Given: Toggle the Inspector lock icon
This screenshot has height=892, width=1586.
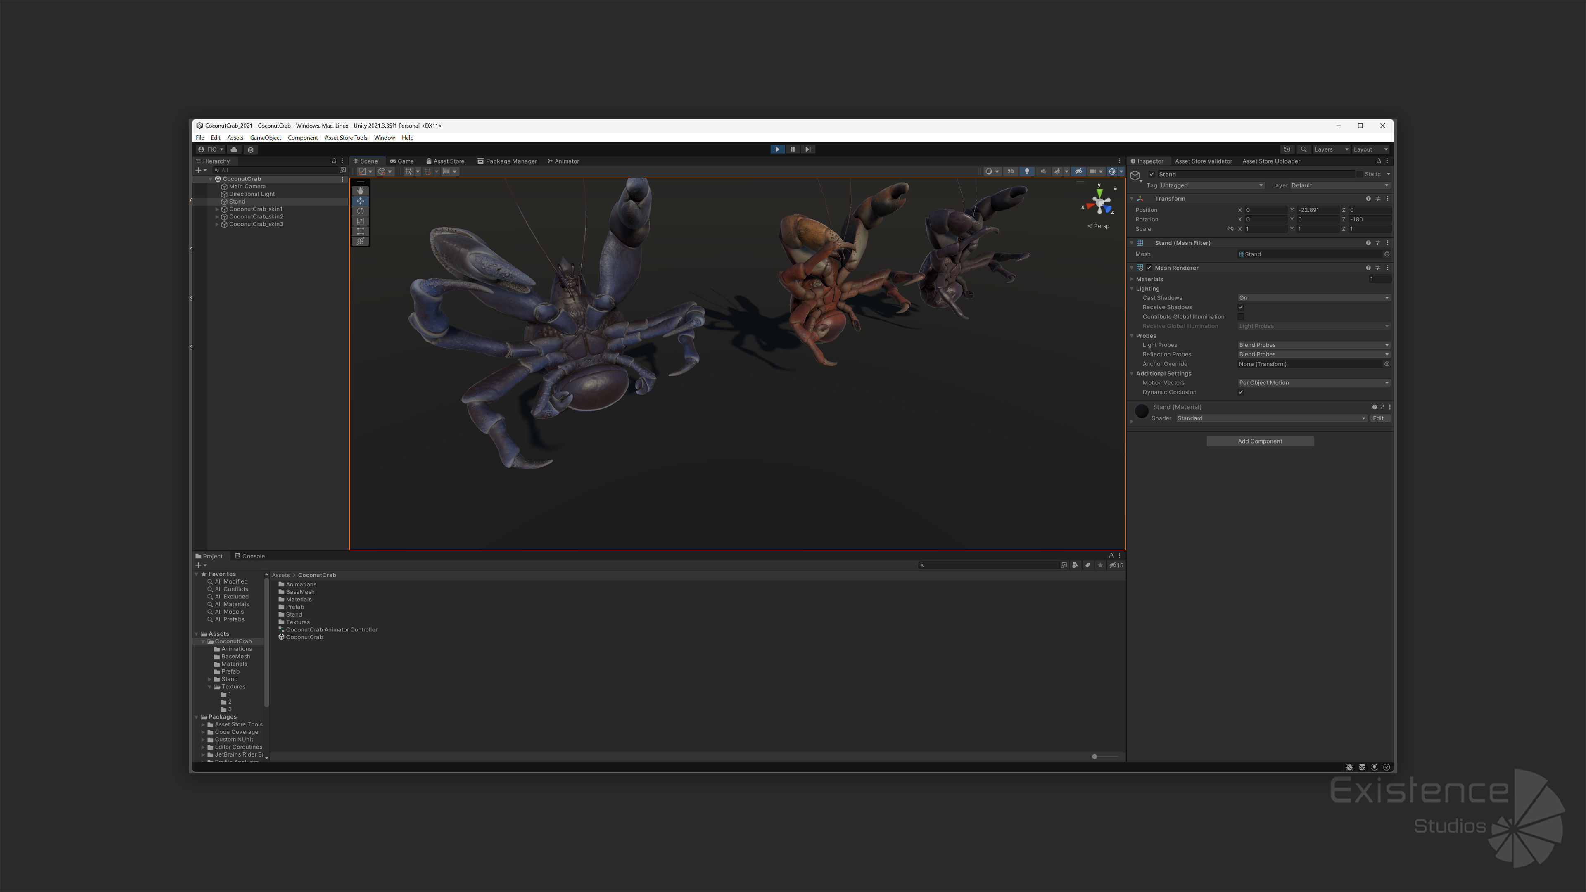Looking at the screenshot, I should (x=1379, y=161).
